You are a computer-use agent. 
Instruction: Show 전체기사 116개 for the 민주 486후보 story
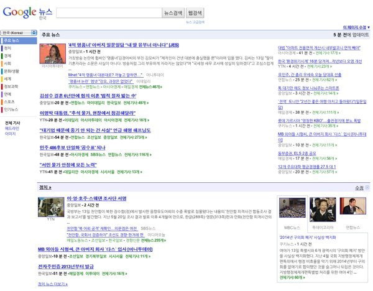pyautogui.click(x=138, y=155)
